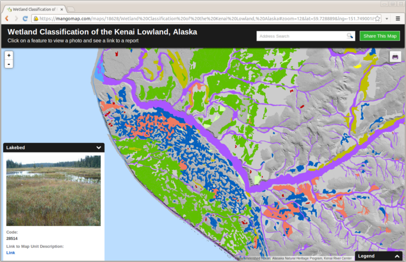The image size is (406, 262).
Task: Select the Wetland Classification browser tab
Action: click(33, 9)
